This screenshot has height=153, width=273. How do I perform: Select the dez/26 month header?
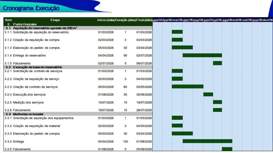point(267,20)
